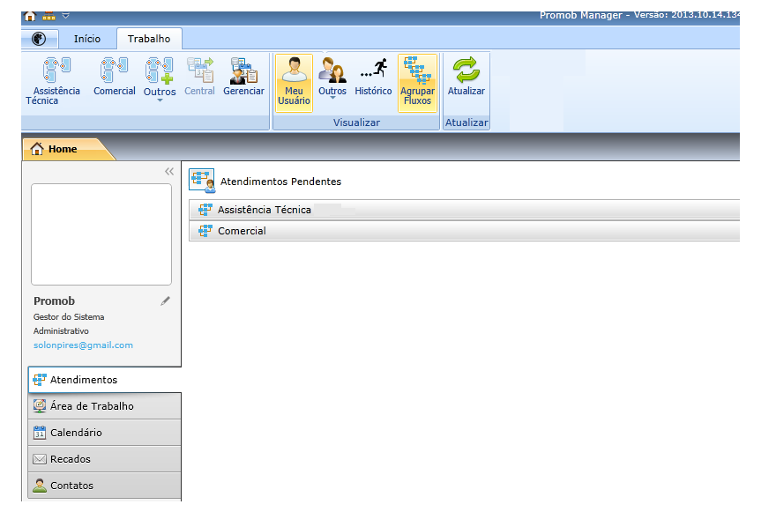The image size is (776, 512).
Task: Expand the Assistência Técnica group row
Action: click(x=464, y=210)
